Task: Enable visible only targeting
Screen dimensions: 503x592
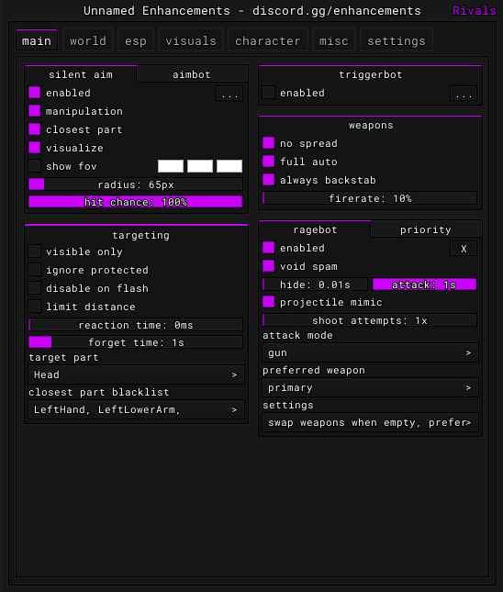Action: 34,251
